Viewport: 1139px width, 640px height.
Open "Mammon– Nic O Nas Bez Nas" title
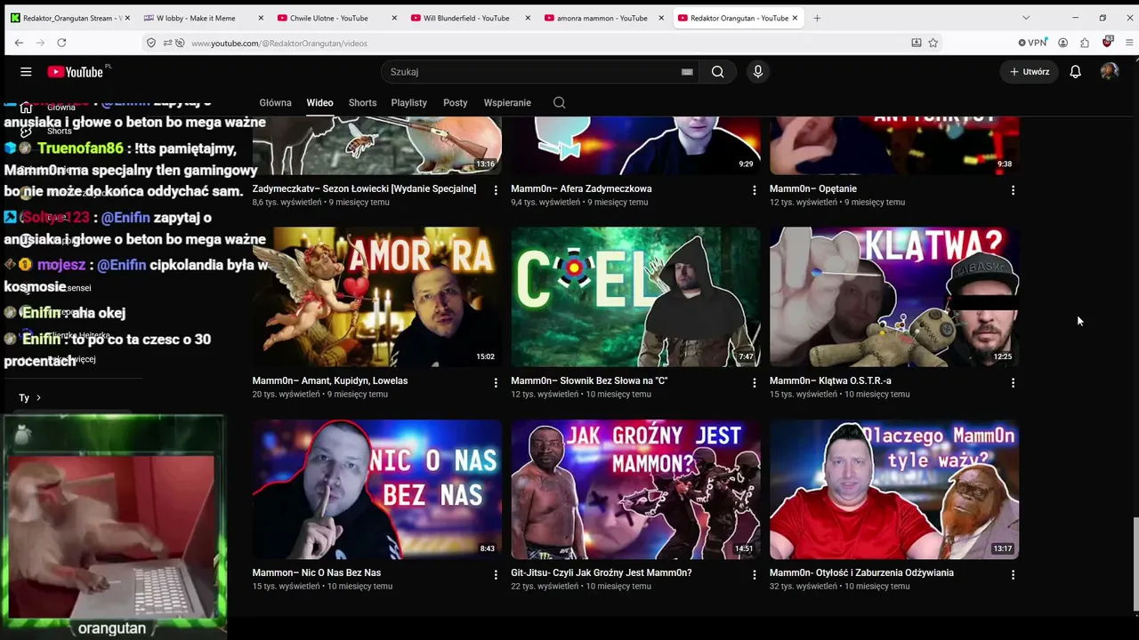316,572
